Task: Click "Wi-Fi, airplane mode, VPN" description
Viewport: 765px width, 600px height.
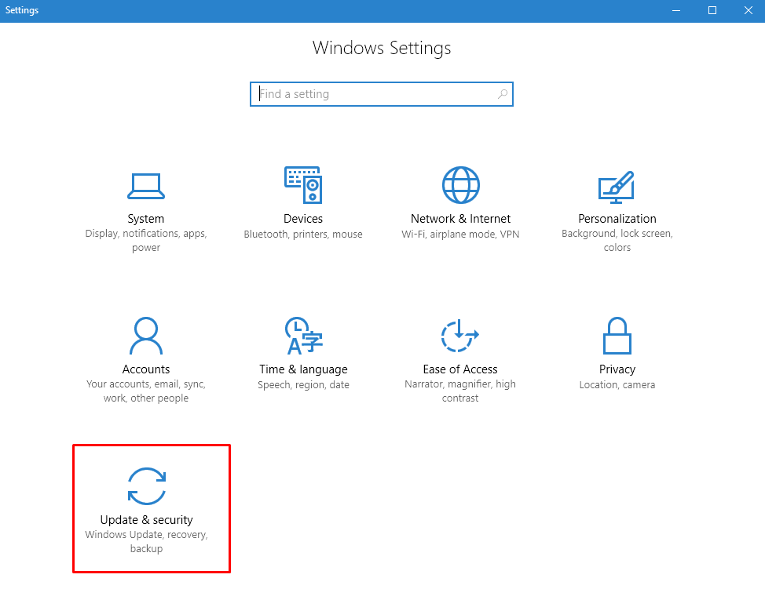Action: coord(460,235)
